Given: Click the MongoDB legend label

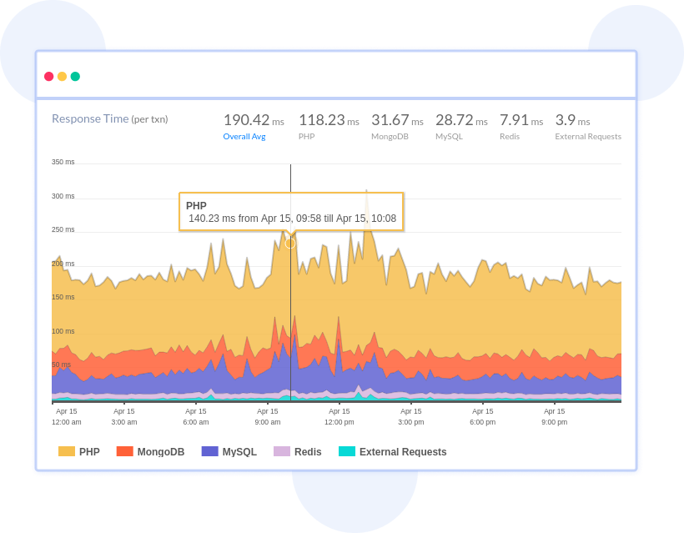Looking at the screenshot, I should click(161, 452).
